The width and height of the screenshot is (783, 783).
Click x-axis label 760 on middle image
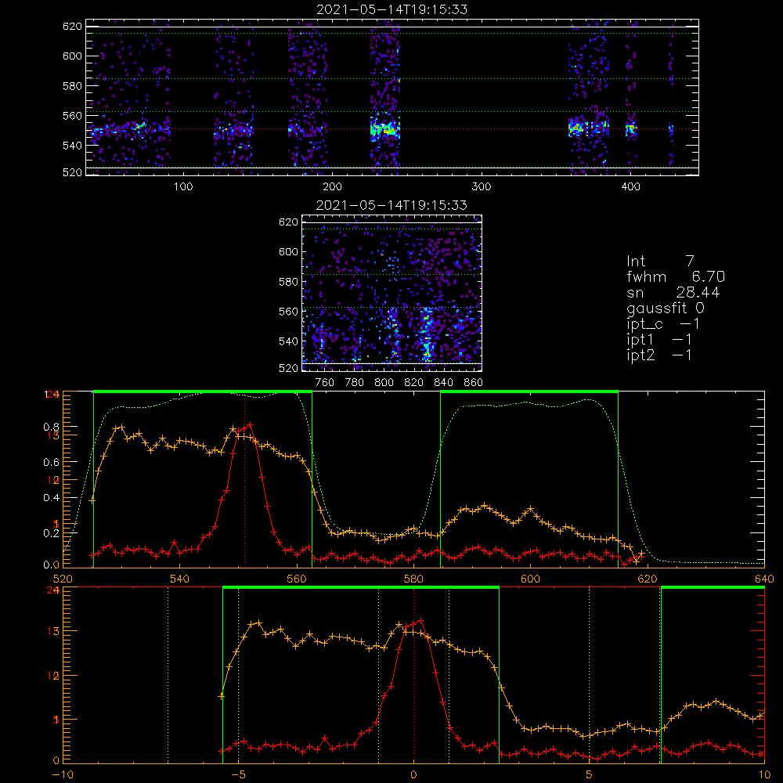coord(325,383)
